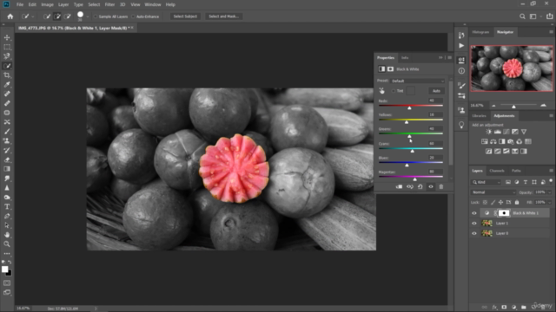This screenshot has height=312, width=556.
Task: Add a Levels adjustment
Action: pos(498,132)
